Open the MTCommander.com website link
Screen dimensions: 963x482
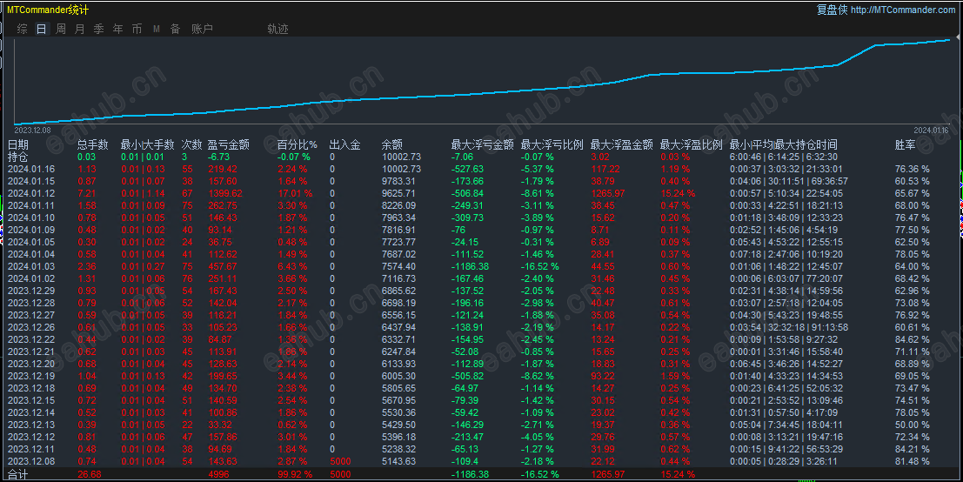[x=903, y=10]
